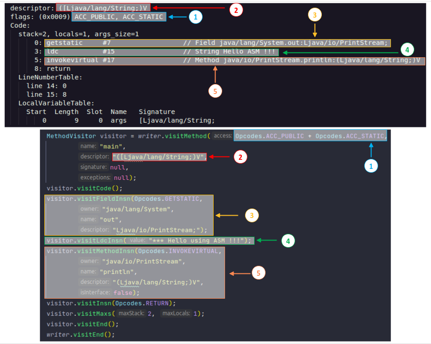Click the green circle 4 next to the visitLdcInsn line
This screenshot has height=344, width=431.
click(x=287, y=241)
